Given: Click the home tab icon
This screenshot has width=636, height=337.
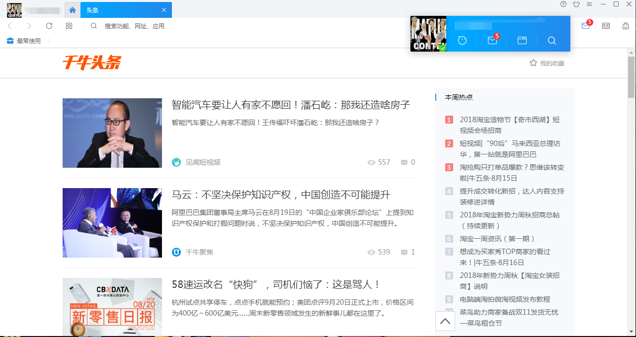Looking at the screenshot, I should click(73, 10).
